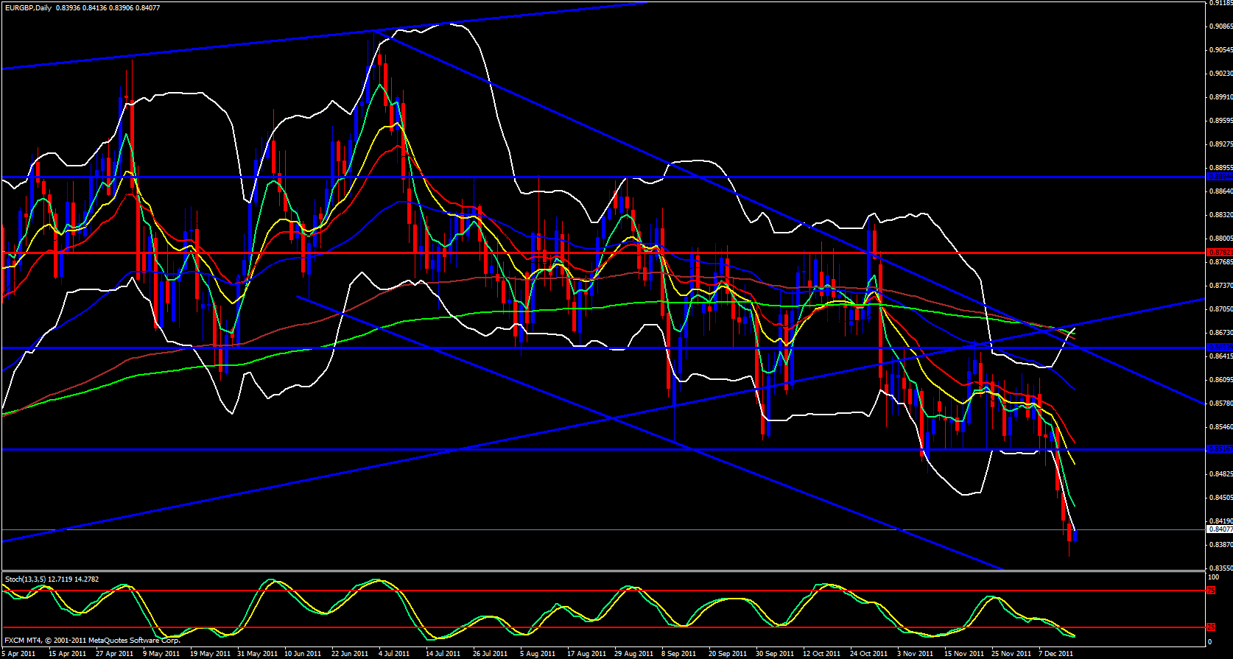This screenshot has width=1233, height=659.
Task: Click the 8 Sep 2011 date label
Action: pos(678,653)
